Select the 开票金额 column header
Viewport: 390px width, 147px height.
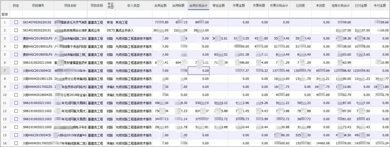pos(239,6)
